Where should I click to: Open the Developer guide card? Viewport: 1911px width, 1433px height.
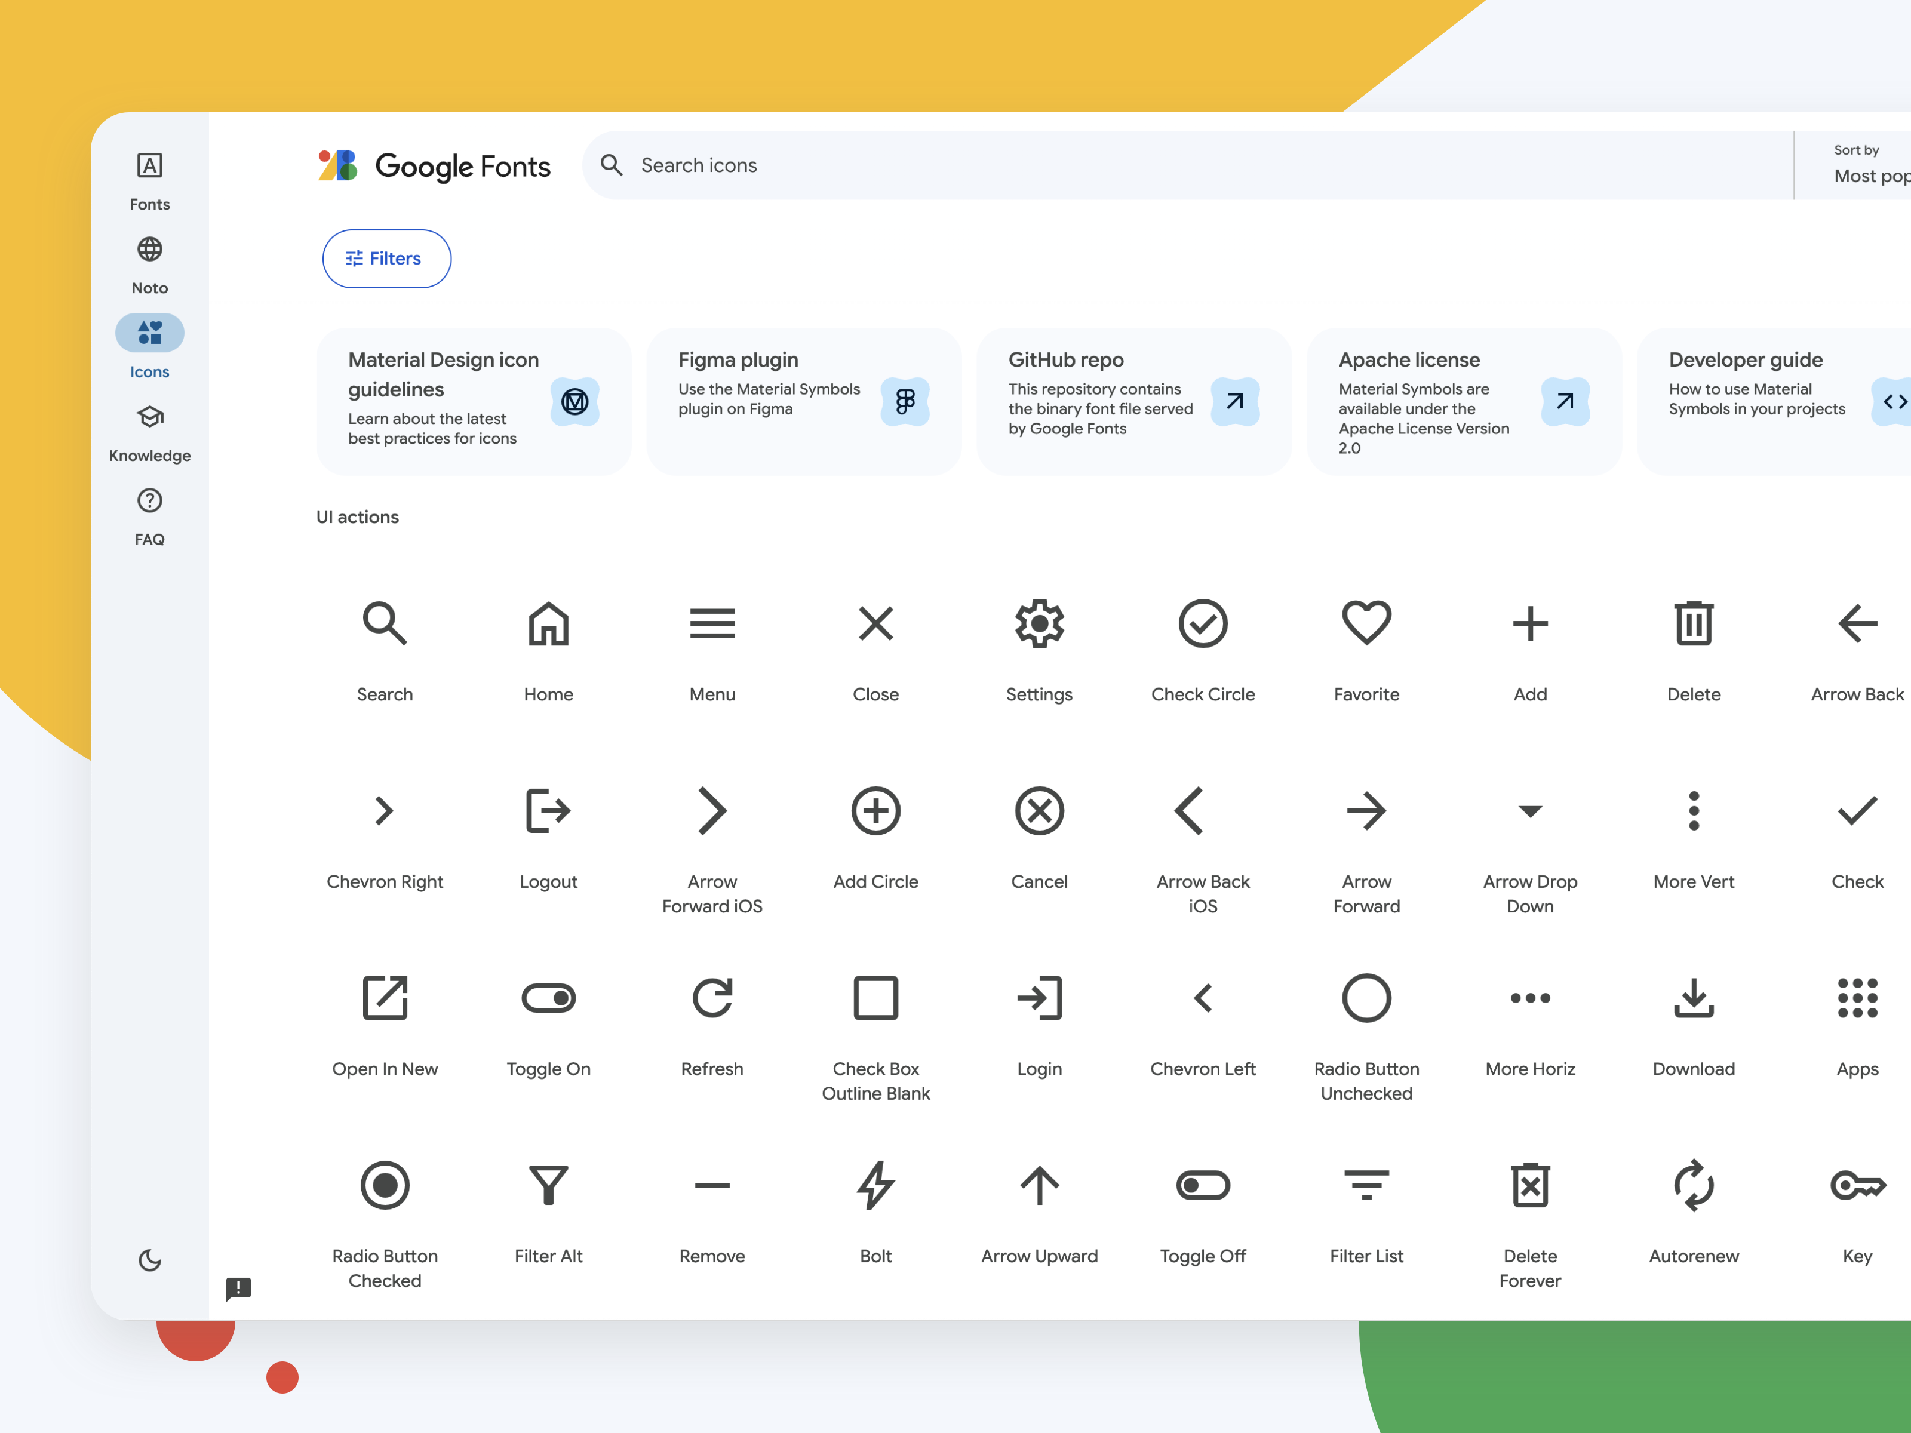(x=1774, y=401)
